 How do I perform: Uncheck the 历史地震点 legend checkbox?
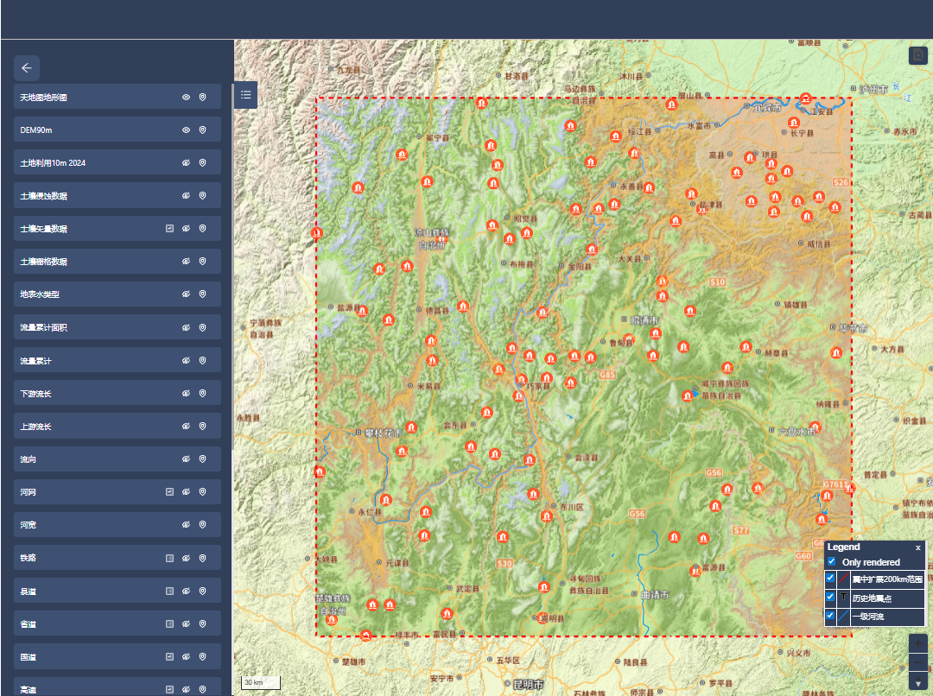tap(830, 597)
